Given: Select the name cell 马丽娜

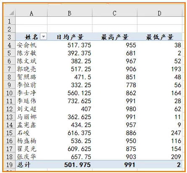Looking at the screenshot, I should [32, 117].
